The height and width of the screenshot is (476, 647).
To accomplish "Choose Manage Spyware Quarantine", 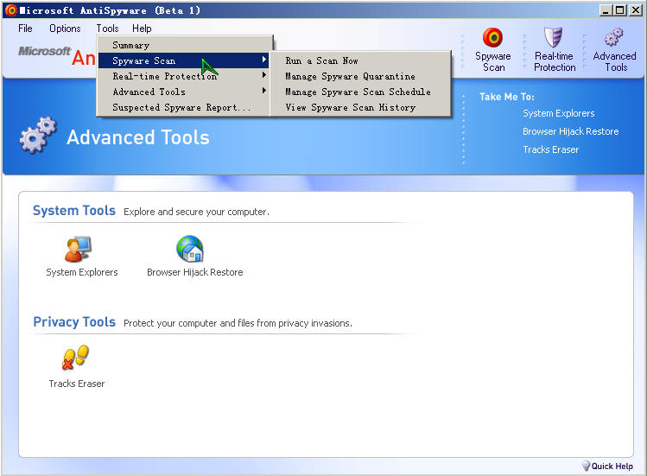I will 360,76.
